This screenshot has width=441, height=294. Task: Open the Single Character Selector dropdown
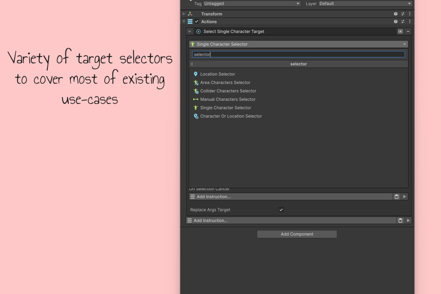298,44
